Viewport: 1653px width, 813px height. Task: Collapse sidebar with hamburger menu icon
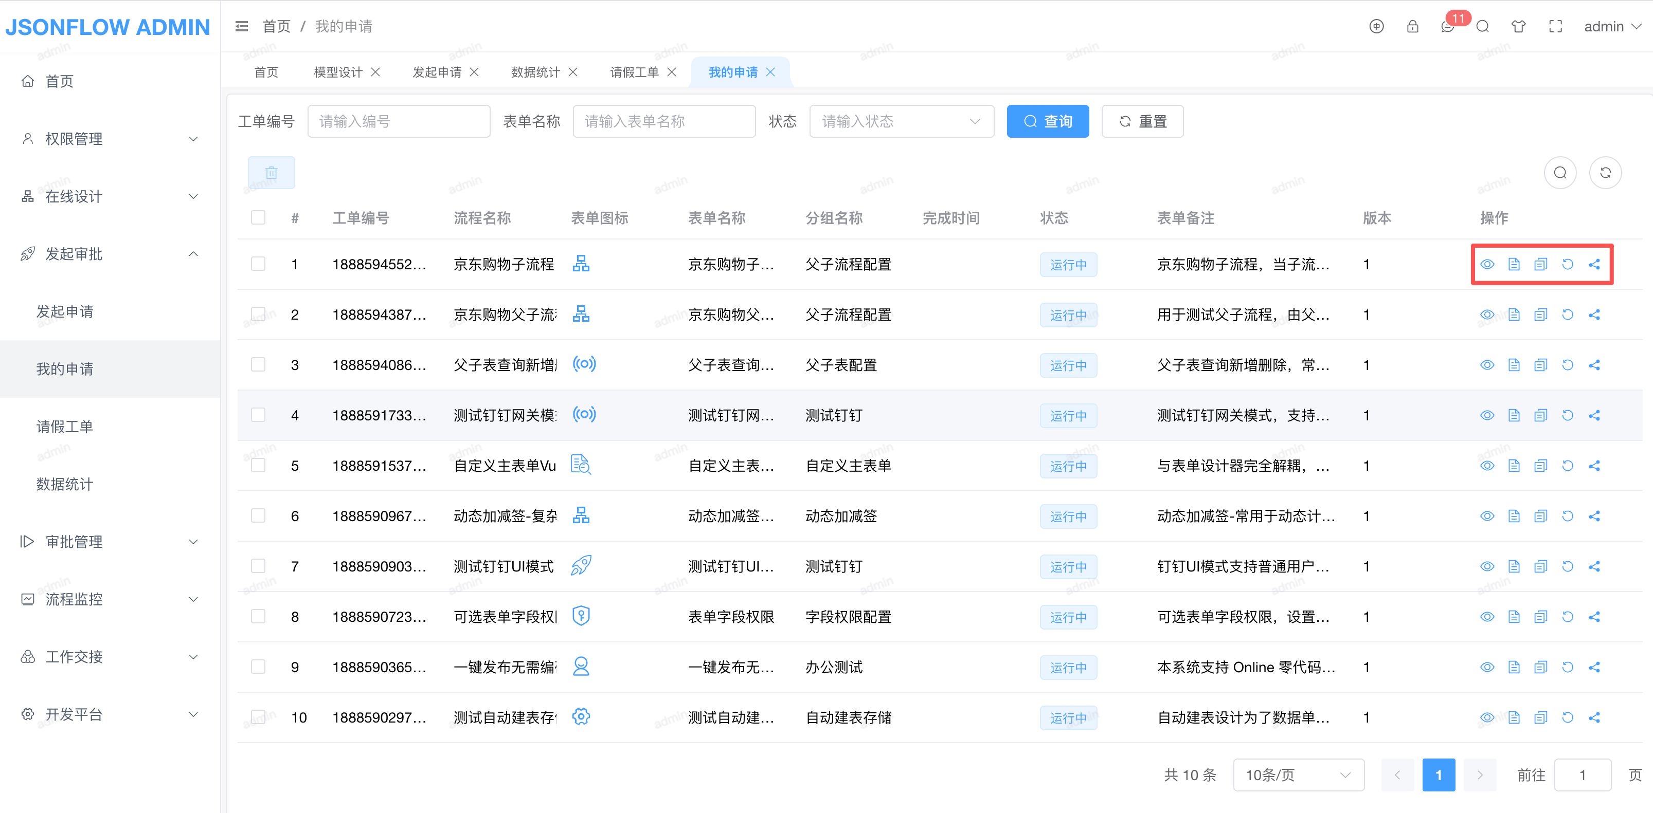(241, 26)
